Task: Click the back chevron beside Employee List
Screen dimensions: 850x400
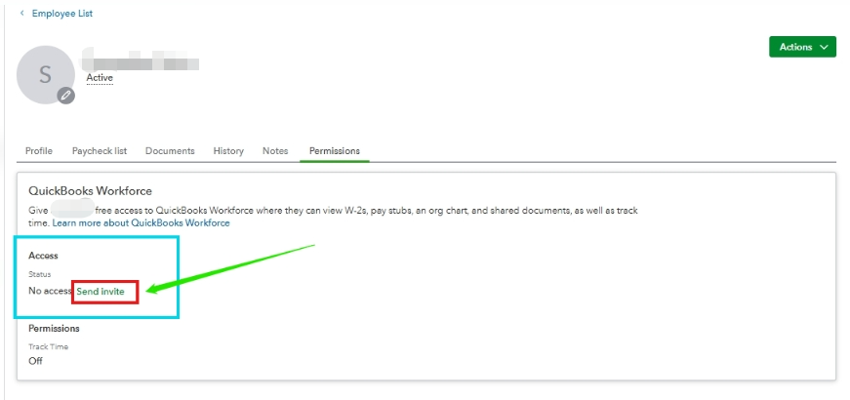Action: [x=22, y=13]
